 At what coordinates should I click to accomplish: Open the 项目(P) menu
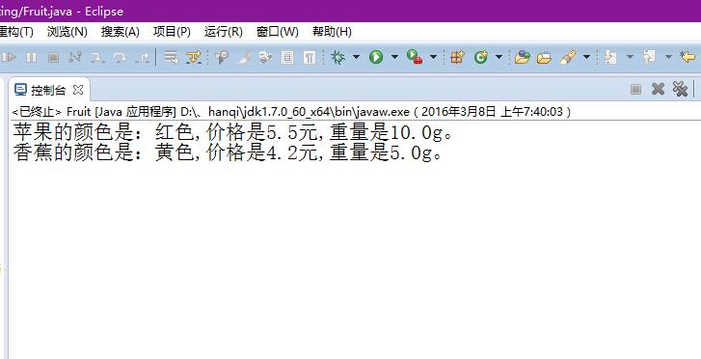click(172, 32)
